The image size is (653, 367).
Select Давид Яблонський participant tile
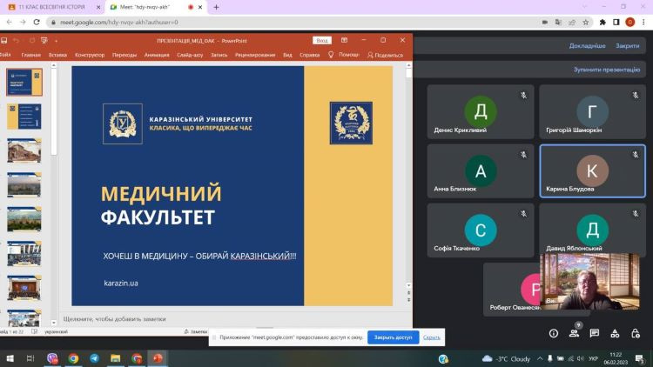coord(592,230)
